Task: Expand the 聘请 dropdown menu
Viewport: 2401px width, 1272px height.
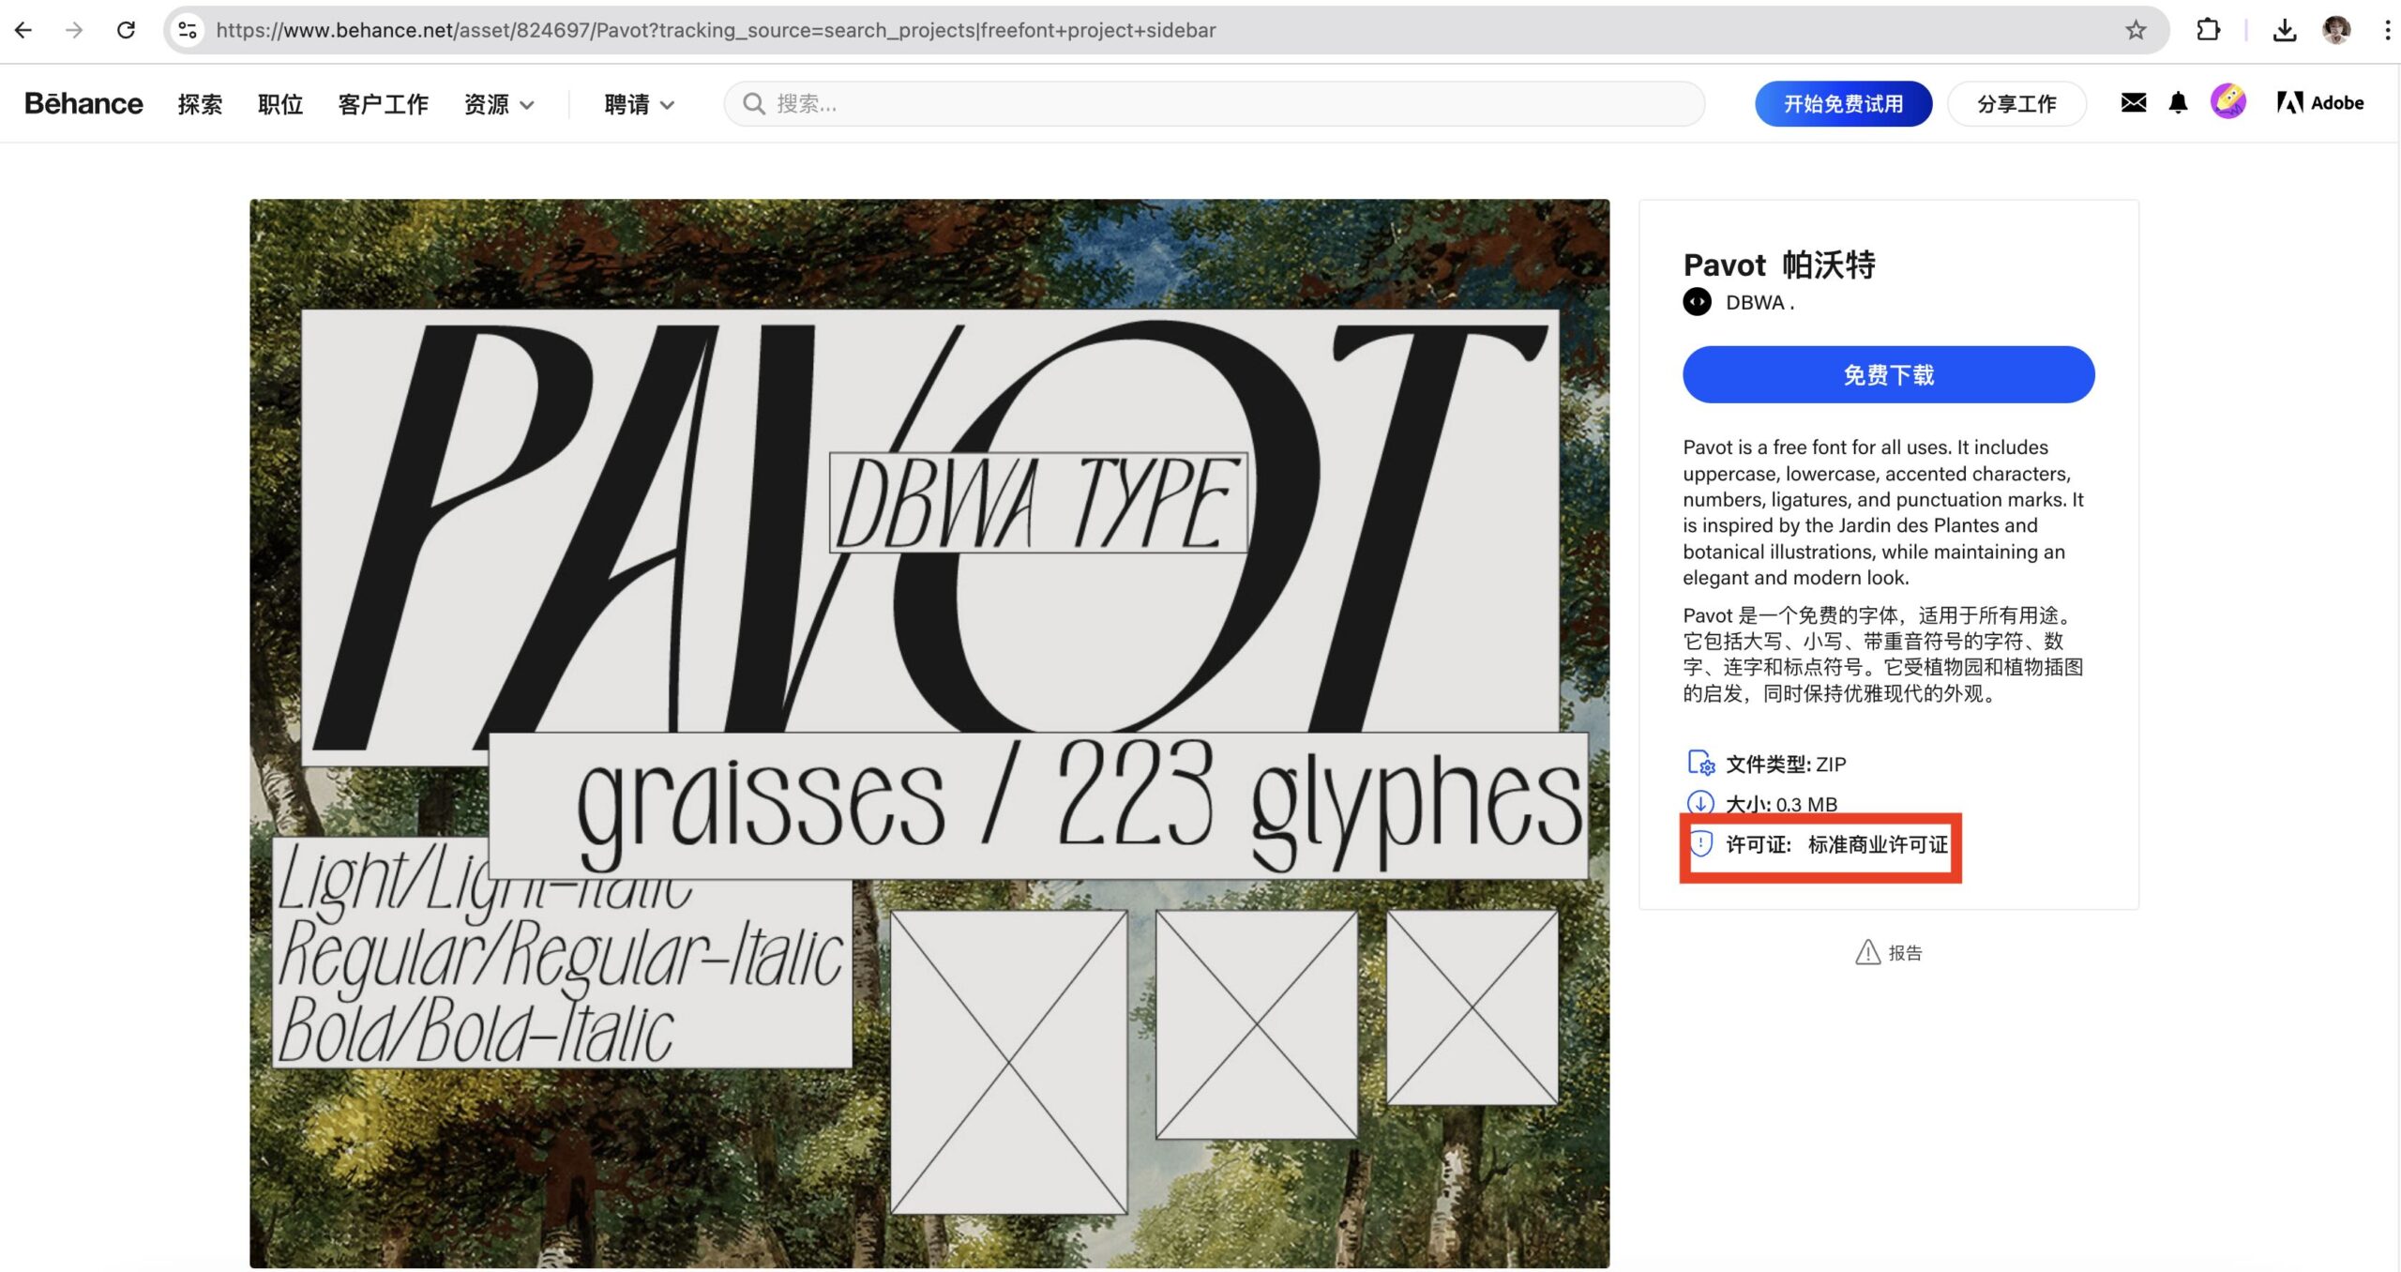Action: point(639,104)
